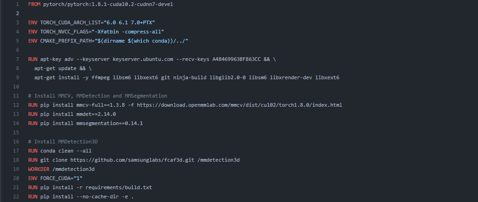Click line number 19 in the gutter
This screenshot has width=478, height=202.
[x=16, y=169]
